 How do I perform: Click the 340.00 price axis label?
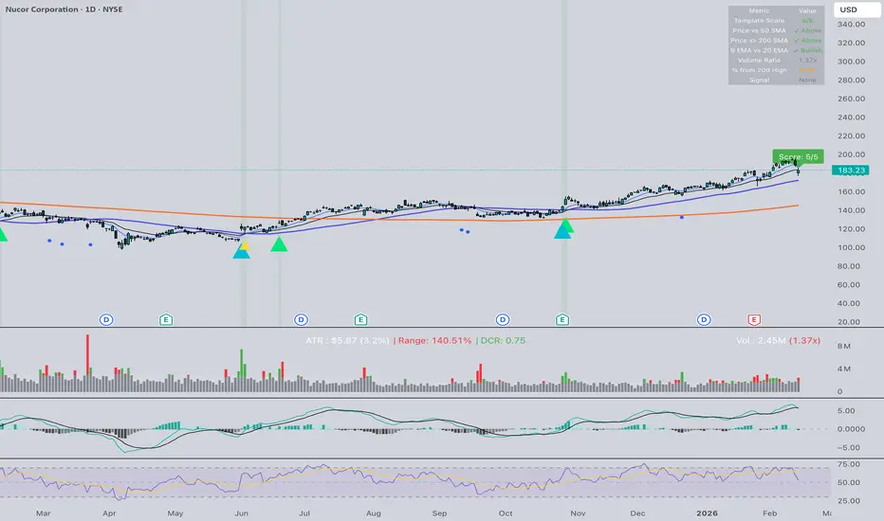[x=851, y=25]
